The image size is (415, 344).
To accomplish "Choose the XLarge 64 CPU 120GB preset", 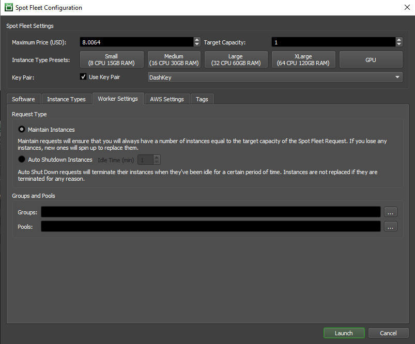I will tap(303, 59).
